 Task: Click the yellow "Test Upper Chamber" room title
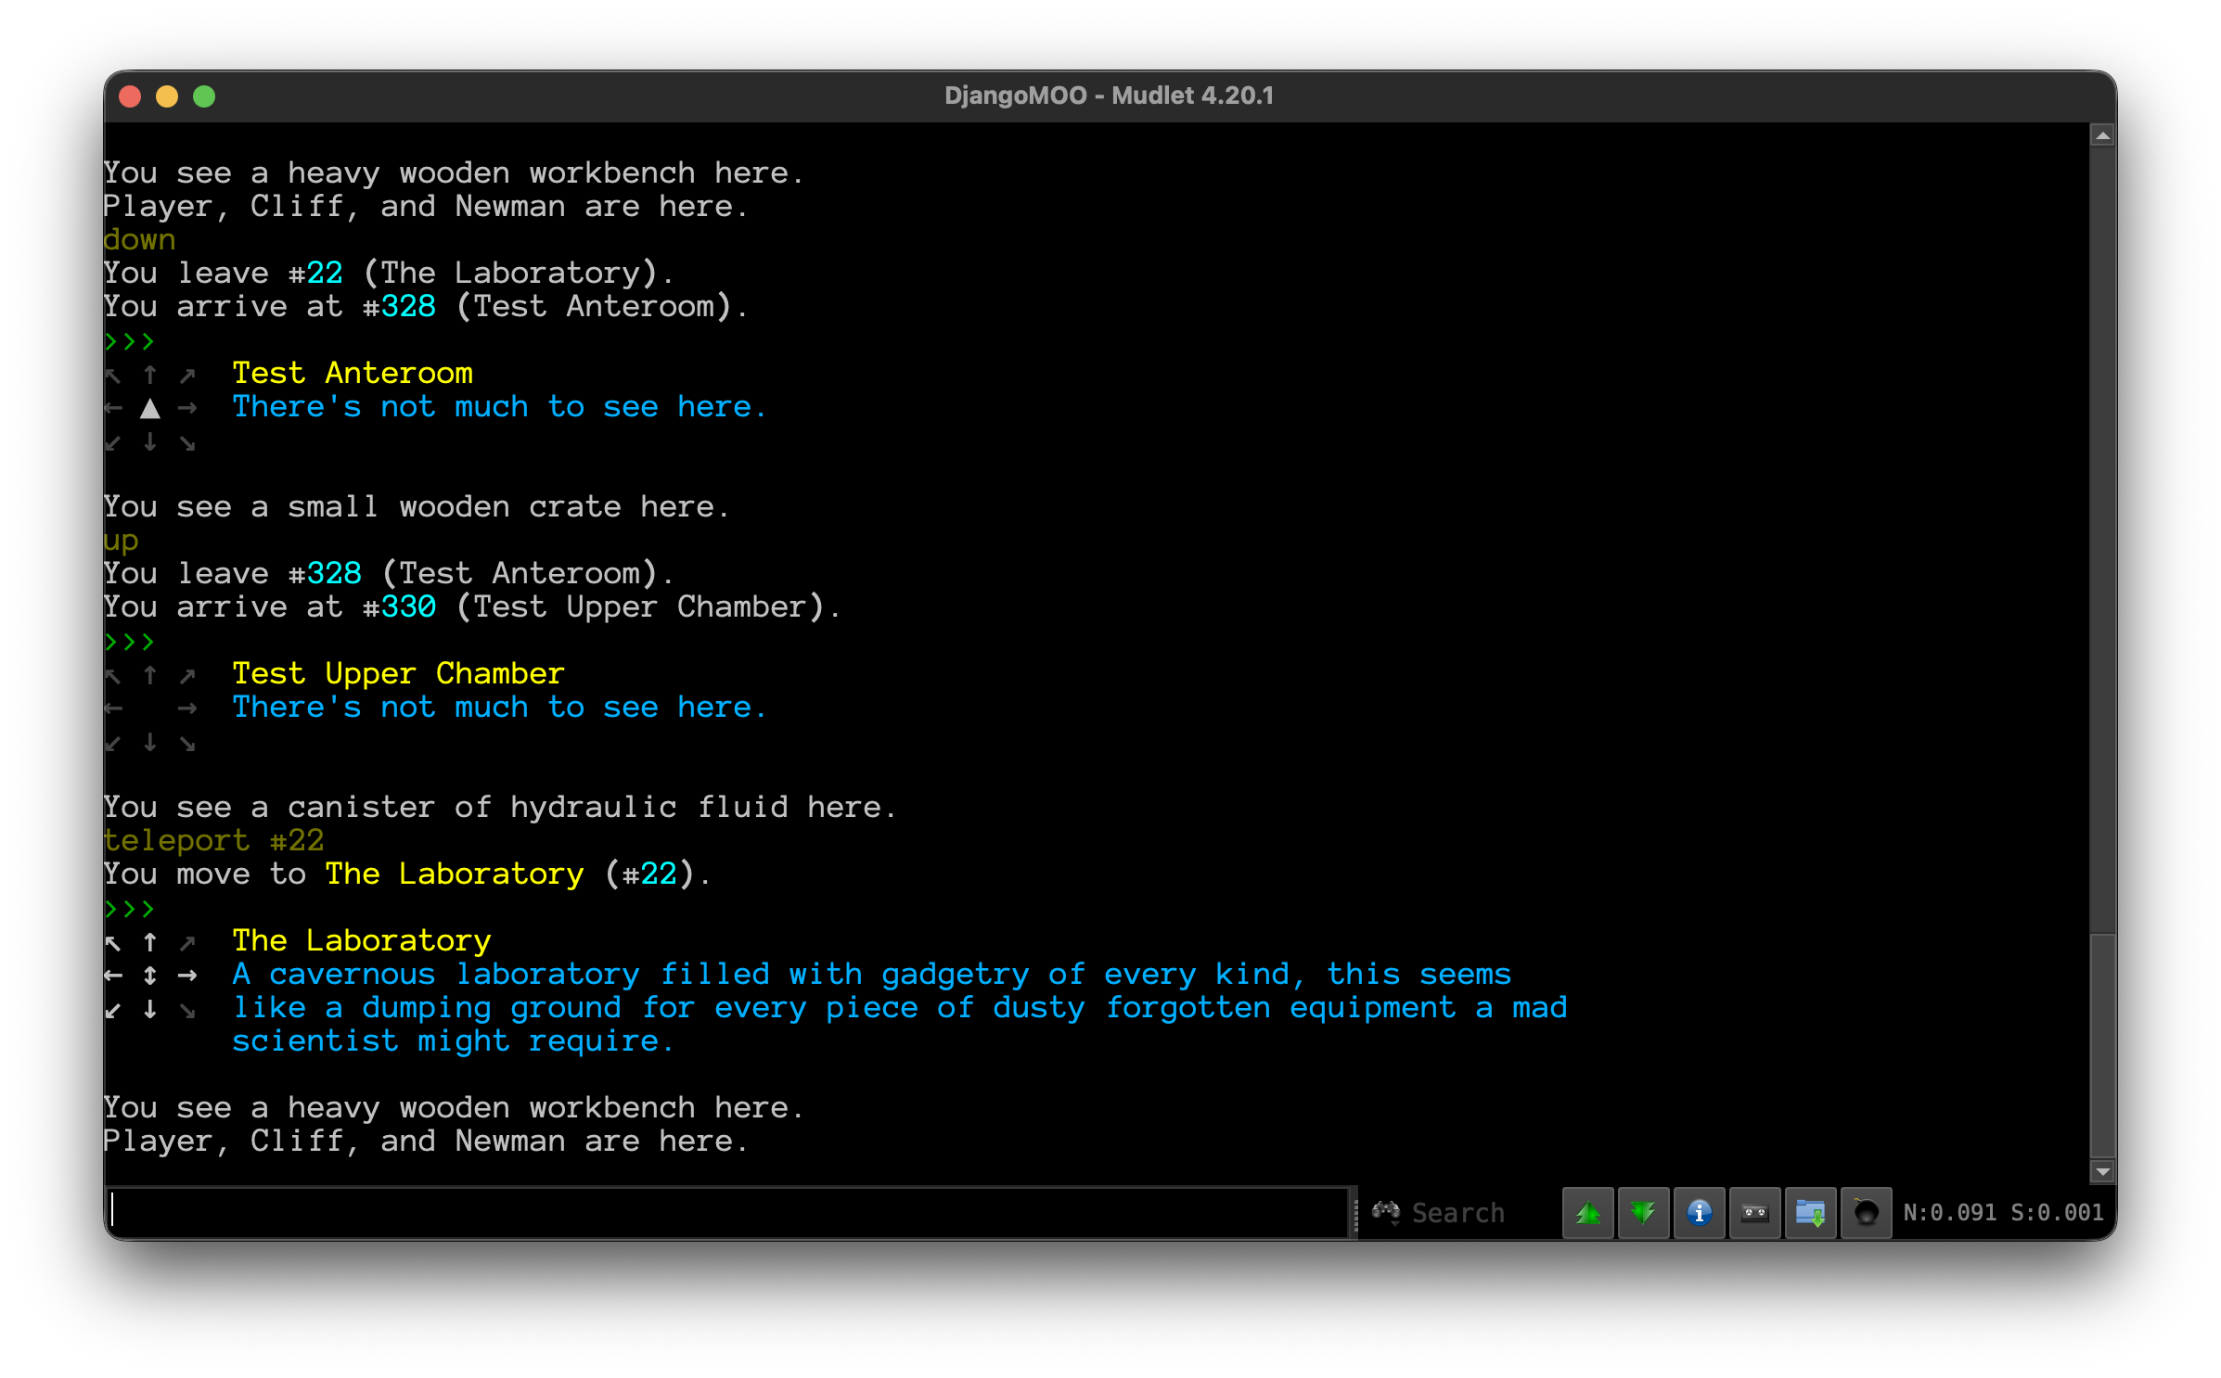(399, 673)
